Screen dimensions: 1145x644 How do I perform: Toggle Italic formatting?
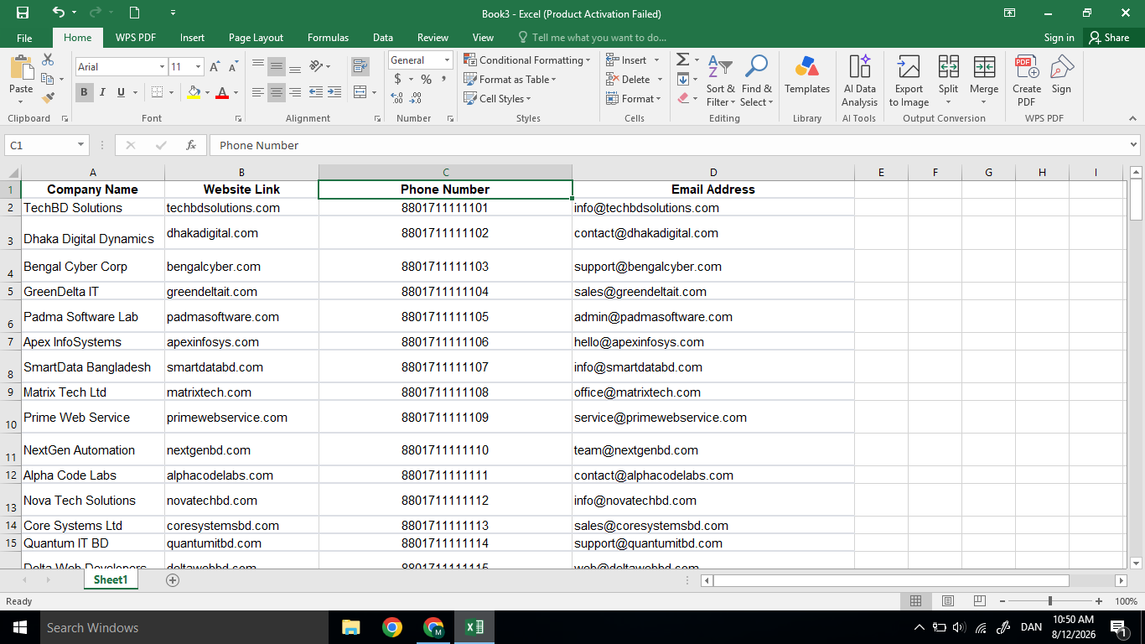(102, 92)
